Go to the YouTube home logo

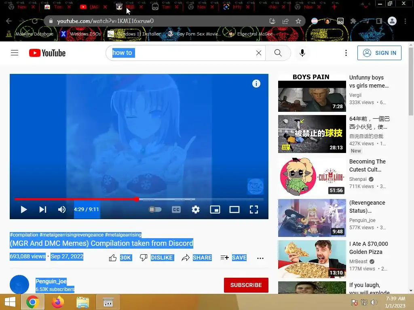point(47,53)
